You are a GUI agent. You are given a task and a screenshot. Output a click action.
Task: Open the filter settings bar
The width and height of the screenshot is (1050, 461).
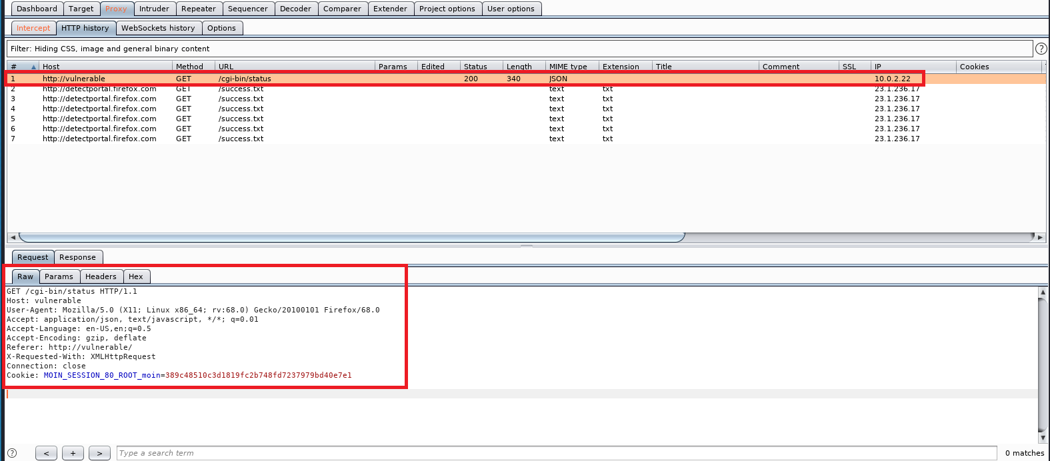click(519, 49)
